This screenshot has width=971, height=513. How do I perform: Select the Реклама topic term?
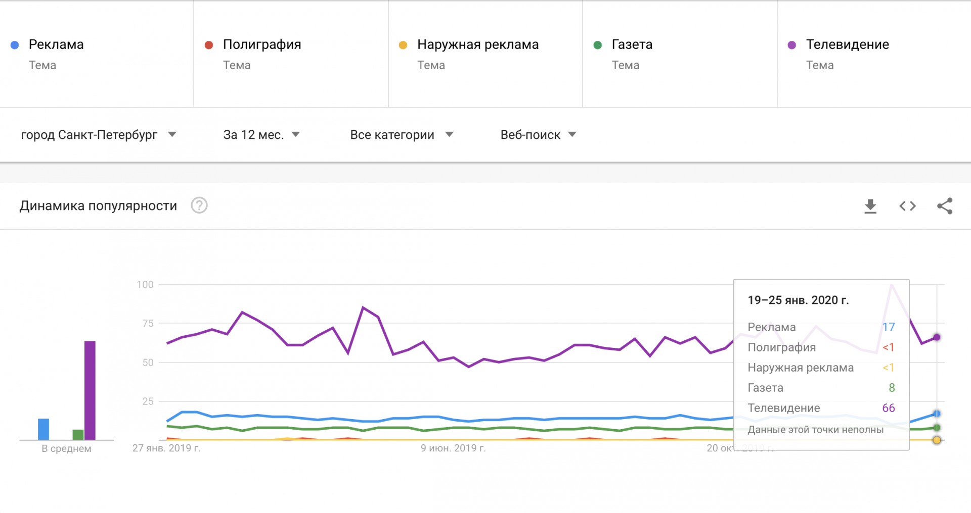tap(56, 44)
